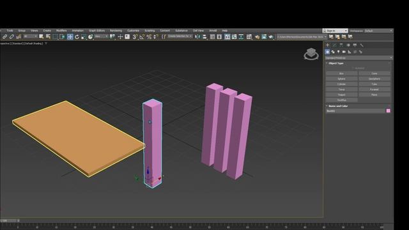This screenshot has height=230, width=409.
Task: Switch to the Hierarchy command panel tab
Action: [341, 45]
